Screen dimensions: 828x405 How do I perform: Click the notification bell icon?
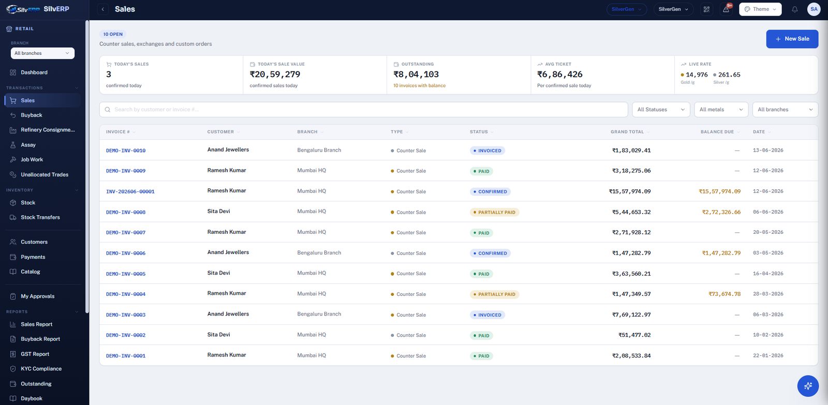click(x=795, y=9)
